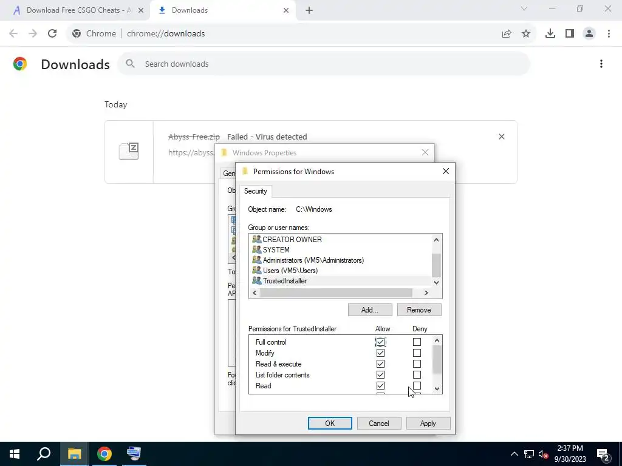Click the Search downloads field
The height and width of the screenshot is (466, 622).
324,64
